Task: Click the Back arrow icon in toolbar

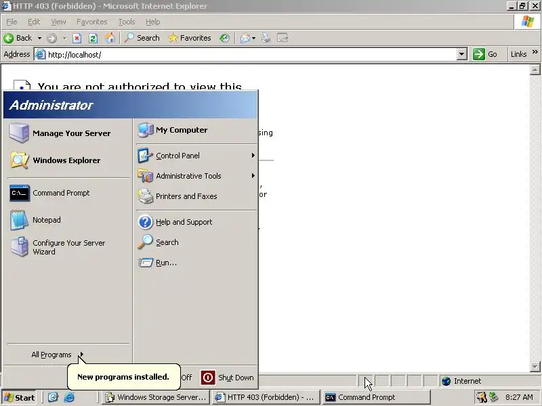Action: pos(9,38)
